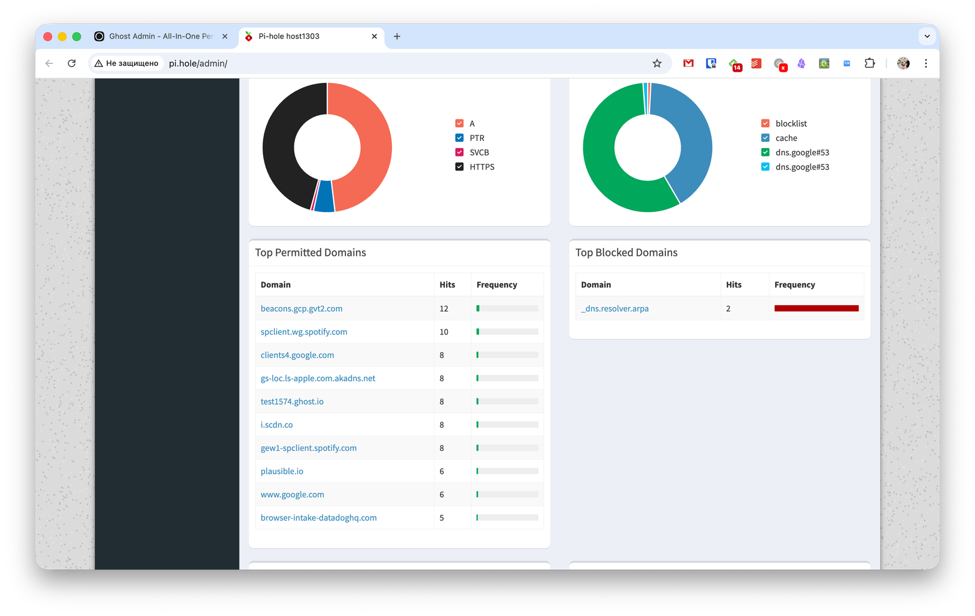Toggle the blocklist checkbox in legend

click(x=765, y=123)
